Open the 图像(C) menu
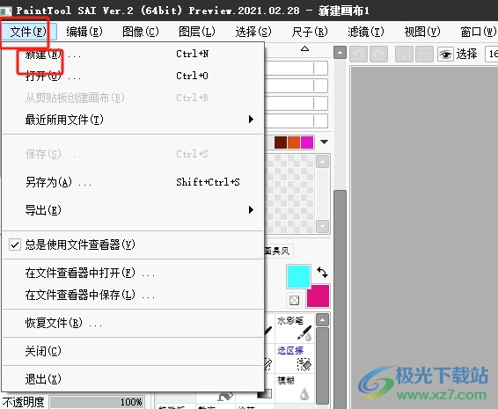This screenshot has width=498, height=409. 141,32
